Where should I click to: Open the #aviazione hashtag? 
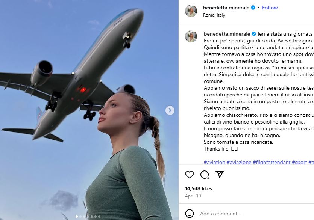pyautogui.click(x=239, y=162)
